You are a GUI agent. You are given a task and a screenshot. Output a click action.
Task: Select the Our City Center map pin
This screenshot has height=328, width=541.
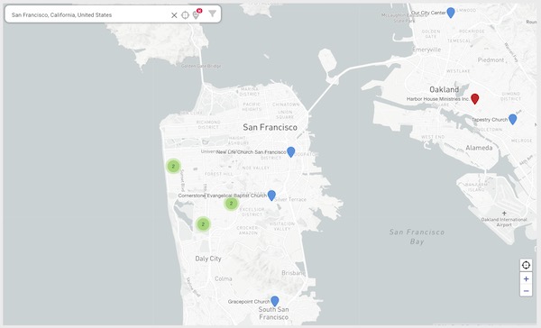pyautogui.click(x=451, y=13)
